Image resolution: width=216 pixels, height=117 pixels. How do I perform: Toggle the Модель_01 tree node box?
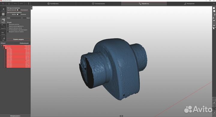click(x=4, y=47)
